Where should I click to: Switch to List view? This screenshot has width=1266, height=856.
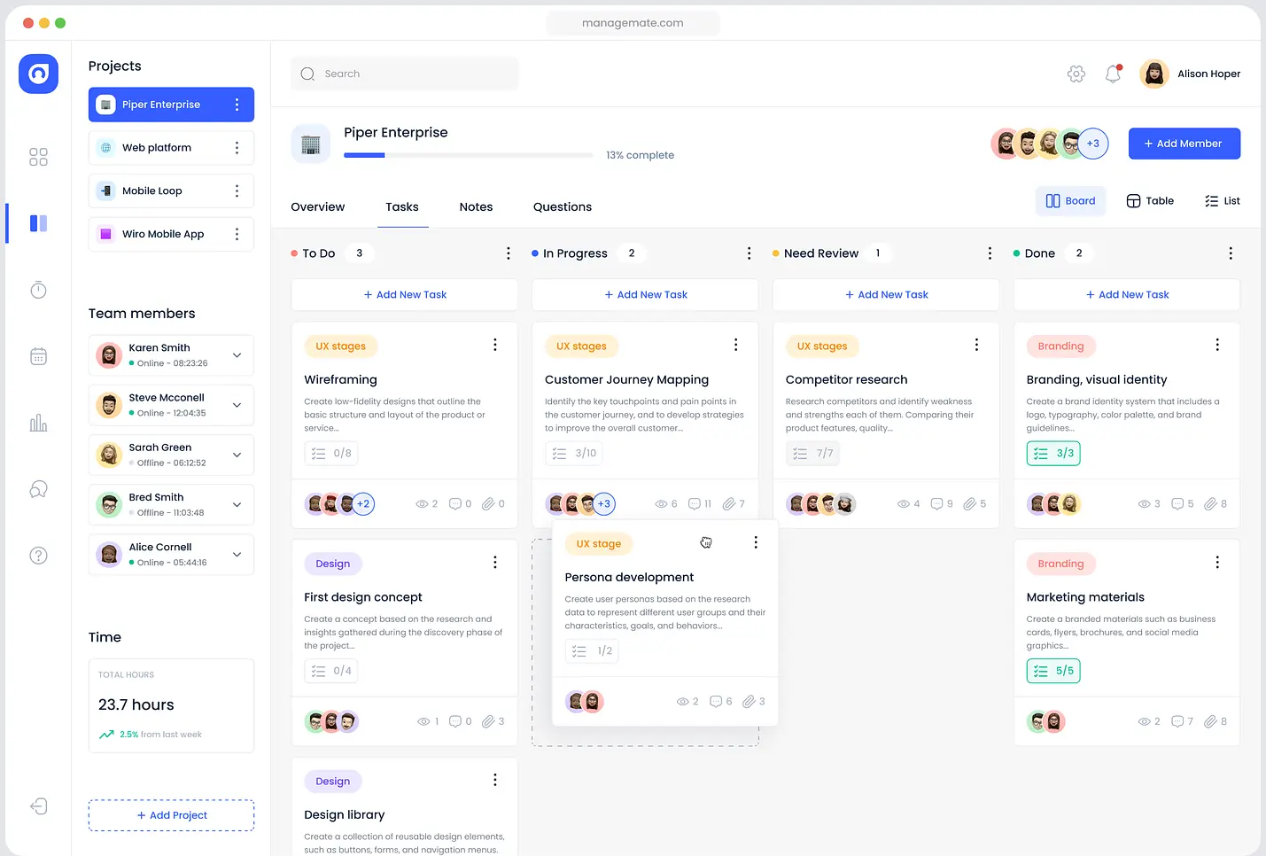click(x=1223, y=201)
